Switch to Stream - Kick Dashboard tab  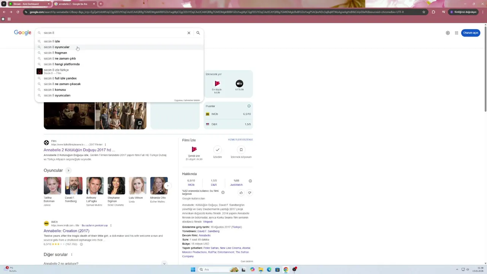pyautogui.click(x=29, y=4)
